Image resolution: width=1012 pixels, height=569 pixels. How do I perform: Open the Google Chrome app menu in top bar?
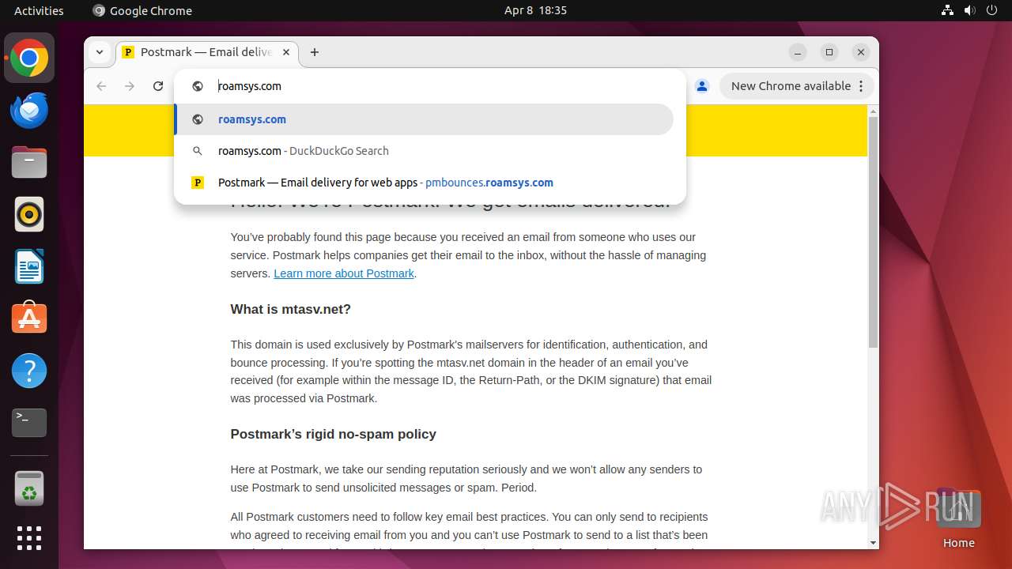pyautogui.click(x=142, y=10)
